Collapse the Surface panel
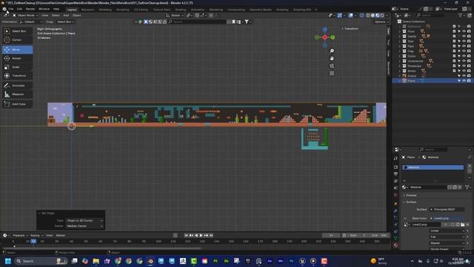 point(411,202)
